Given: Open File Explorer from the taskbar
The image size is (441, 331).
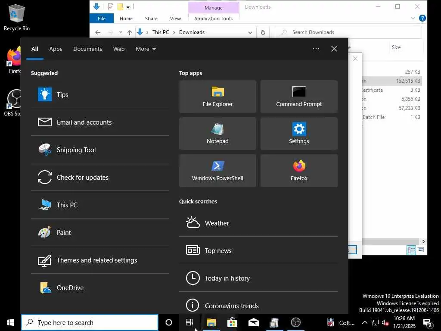Looking at the screenshot, I should pos(211,322).
